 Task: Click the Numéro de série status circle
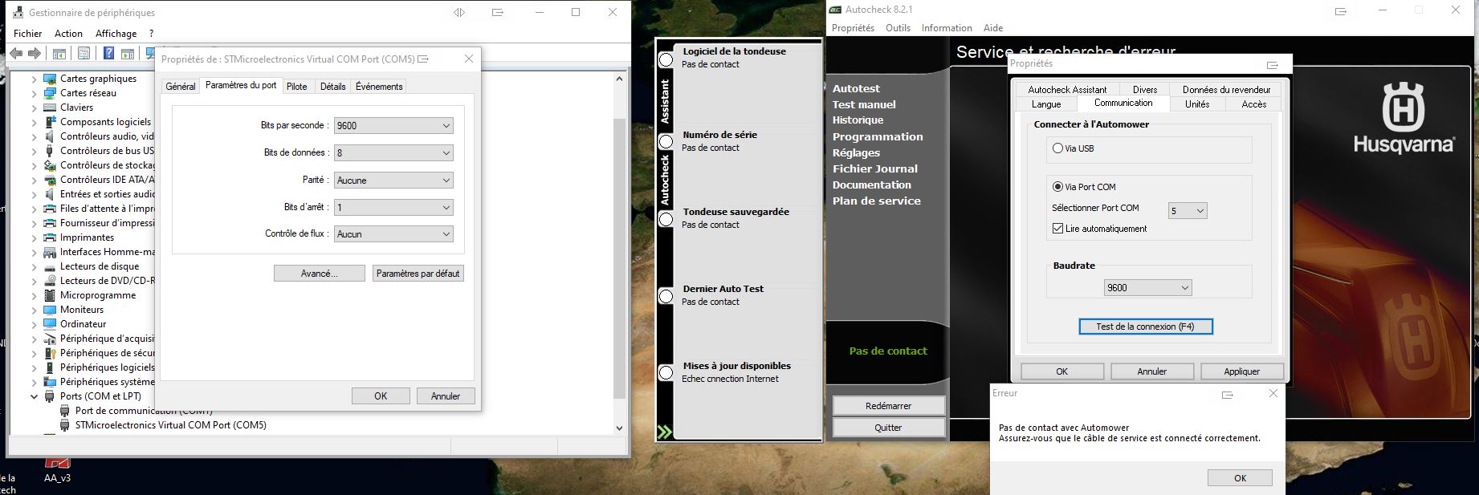click(666, 142)
